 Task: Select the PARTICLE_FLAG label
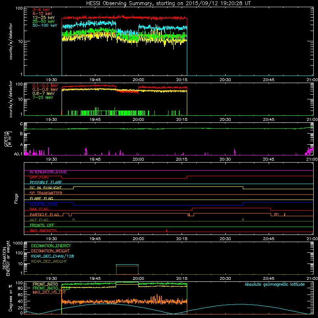pos(45,215)
